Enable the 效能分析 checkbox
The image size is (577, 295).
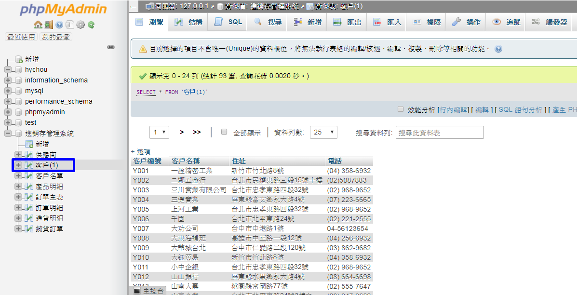pyautogui.click(x=400, y=108)
